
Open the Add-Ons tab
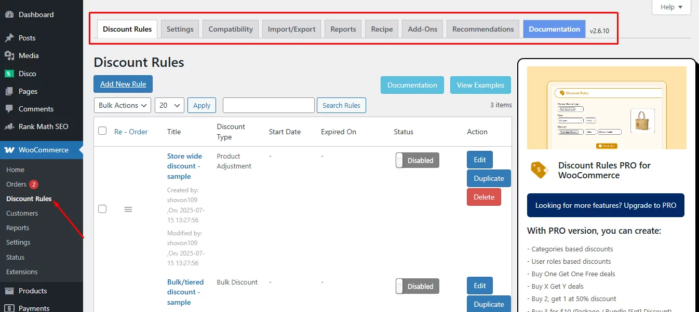423,29
